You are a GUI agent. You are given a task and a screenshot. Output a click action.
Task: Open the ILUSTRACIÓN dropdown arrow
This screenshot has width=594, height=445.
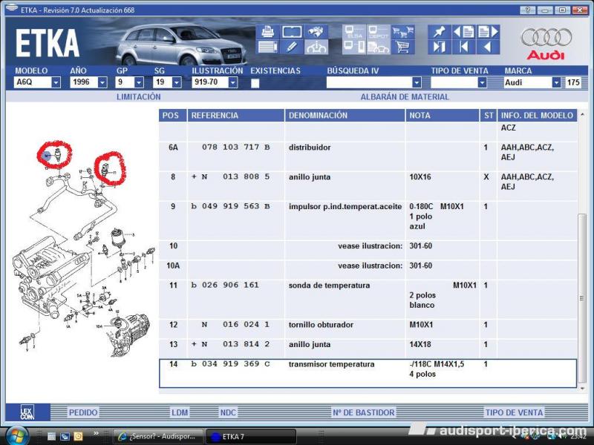click(x=233, y=82)
